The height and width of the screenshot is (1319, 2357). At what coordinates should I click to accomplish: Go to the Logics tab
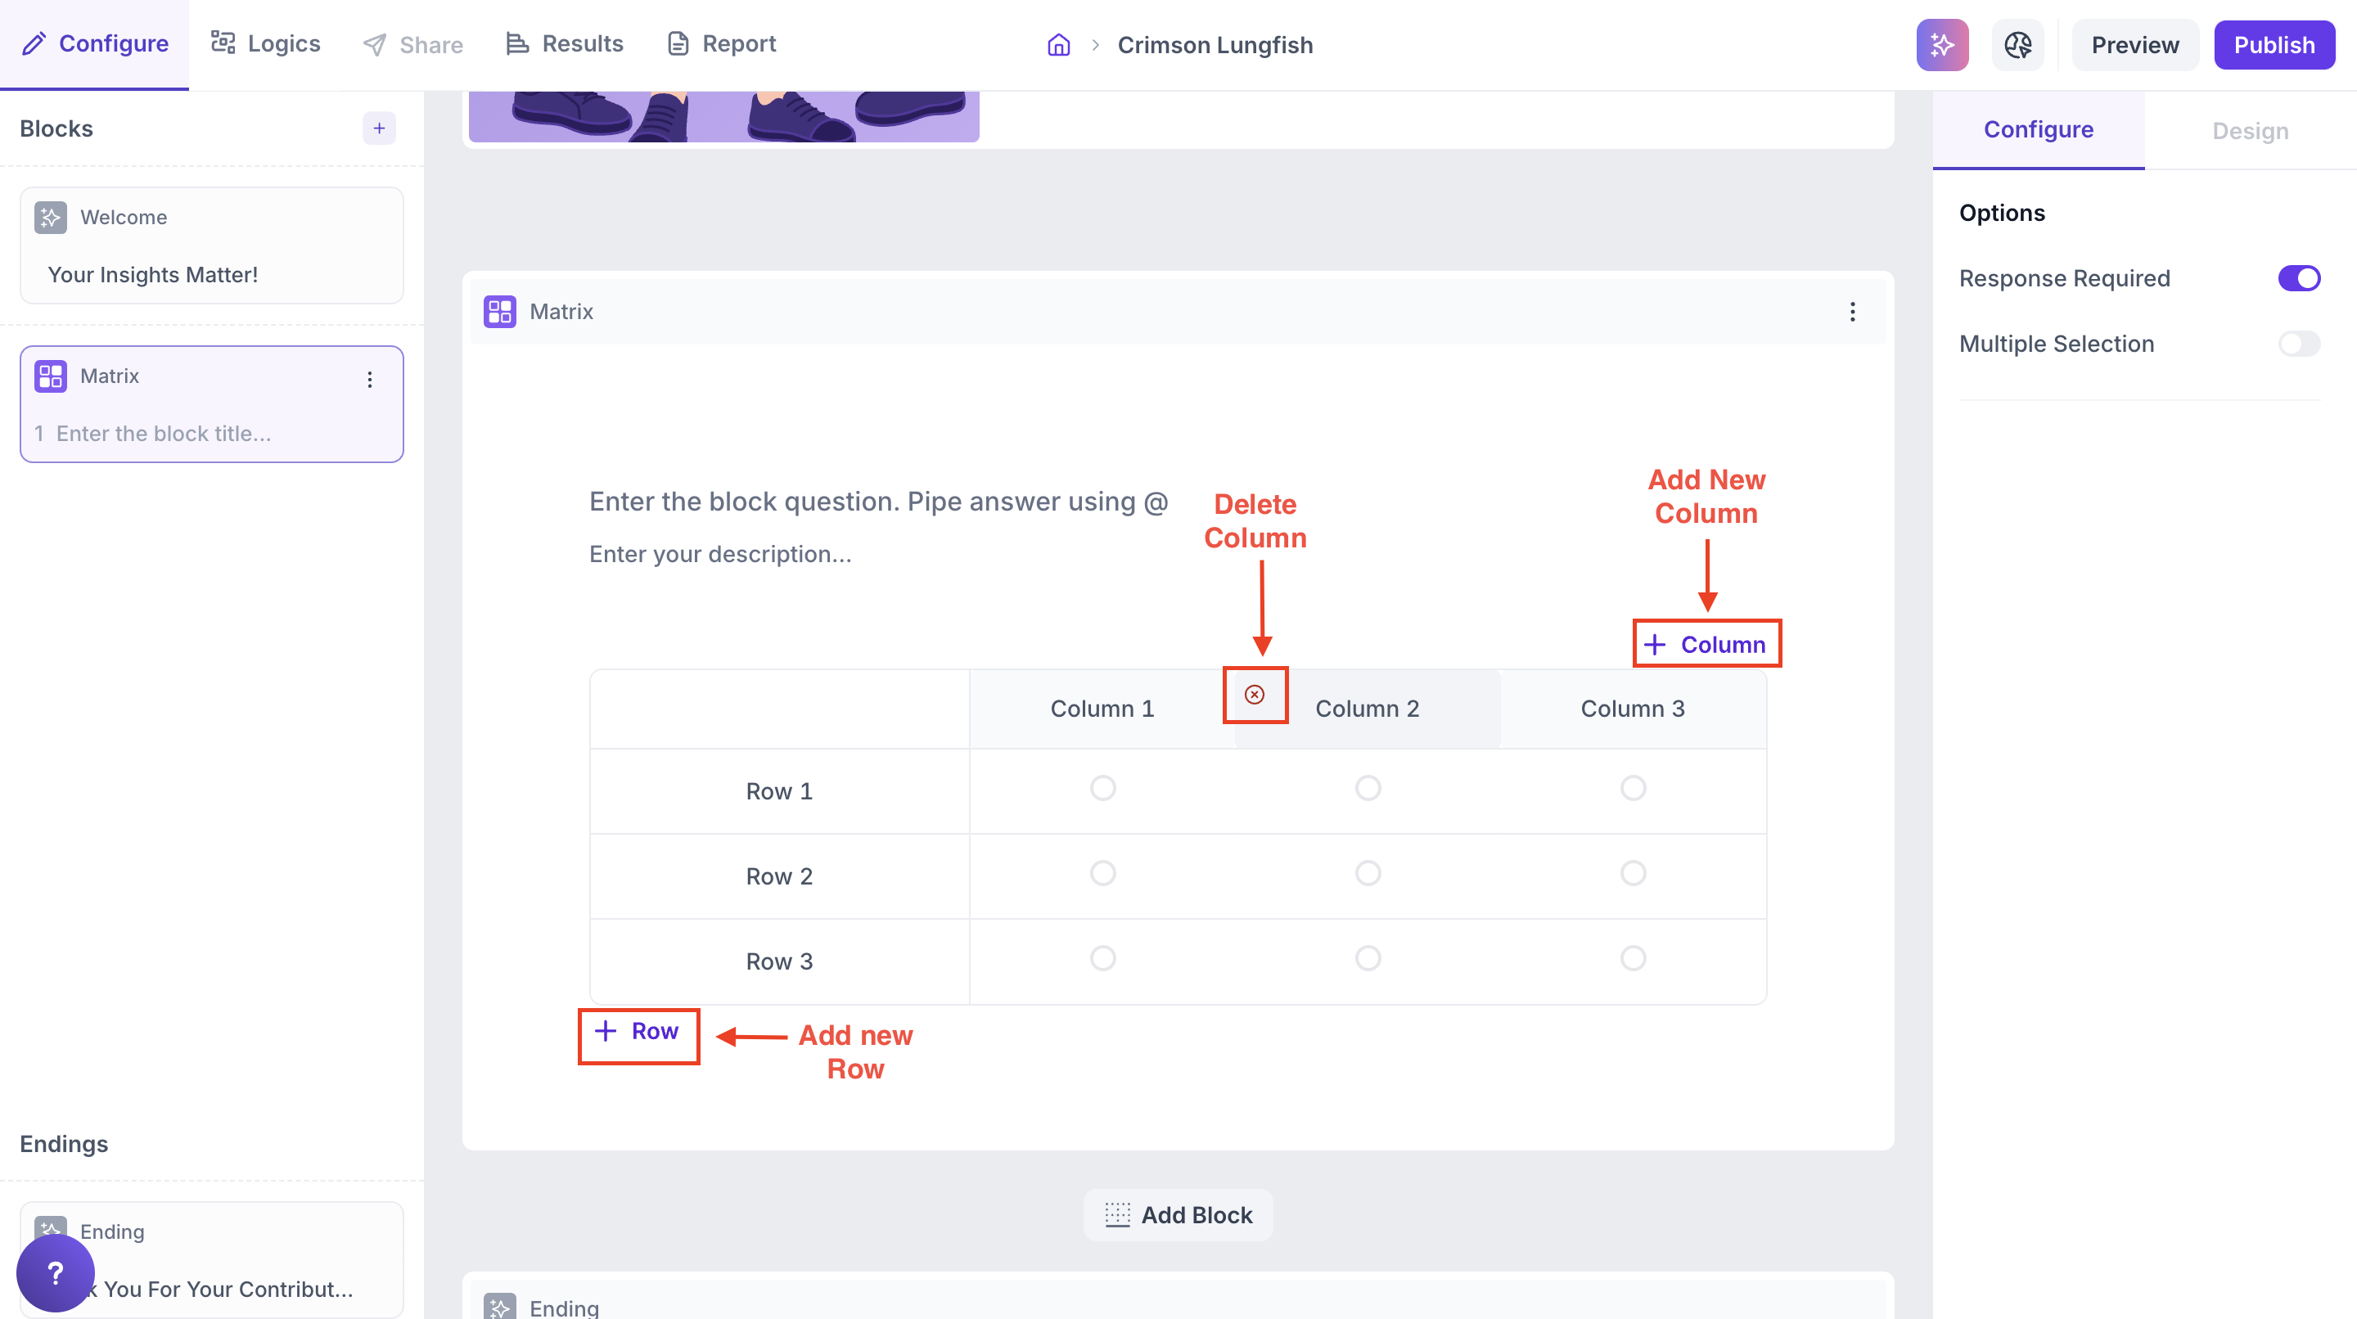[x=265, y=44]
